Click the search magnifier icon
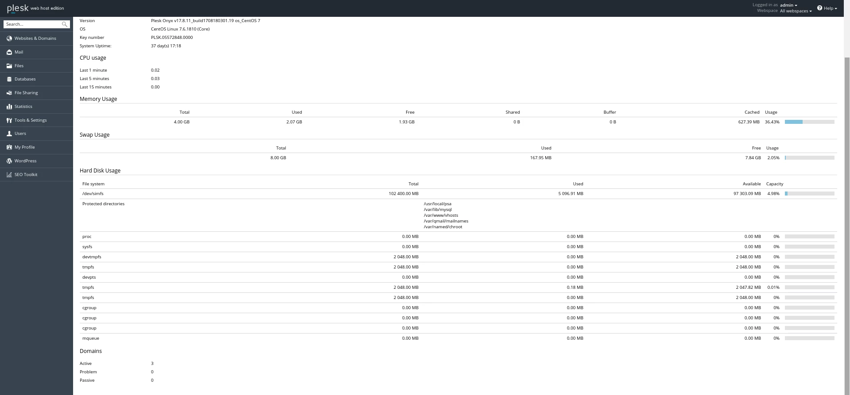 [65, 24]
